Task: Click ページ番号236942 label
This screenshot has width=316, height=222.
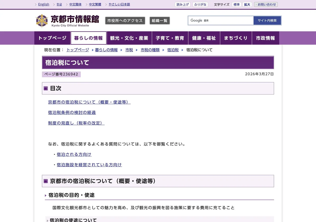Action: [61, 74]
